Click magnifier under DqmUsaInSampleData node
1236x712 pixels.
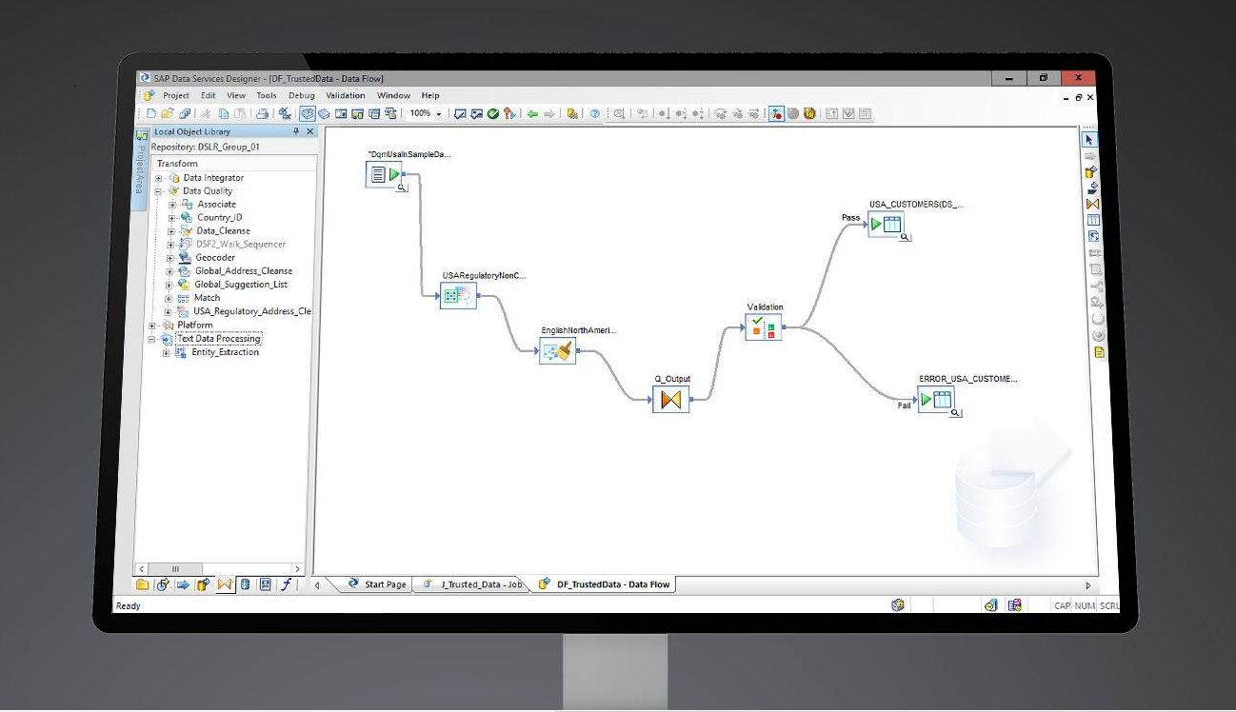click(x=403, y=188)
